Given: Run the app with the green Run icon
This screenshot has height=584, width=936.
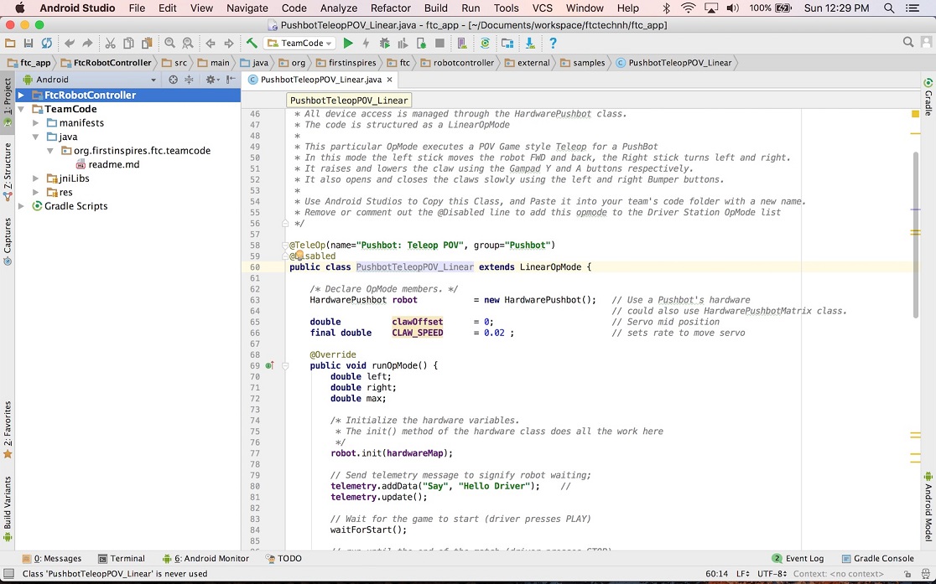Looking at the screenshot, I should click(349, 42).
